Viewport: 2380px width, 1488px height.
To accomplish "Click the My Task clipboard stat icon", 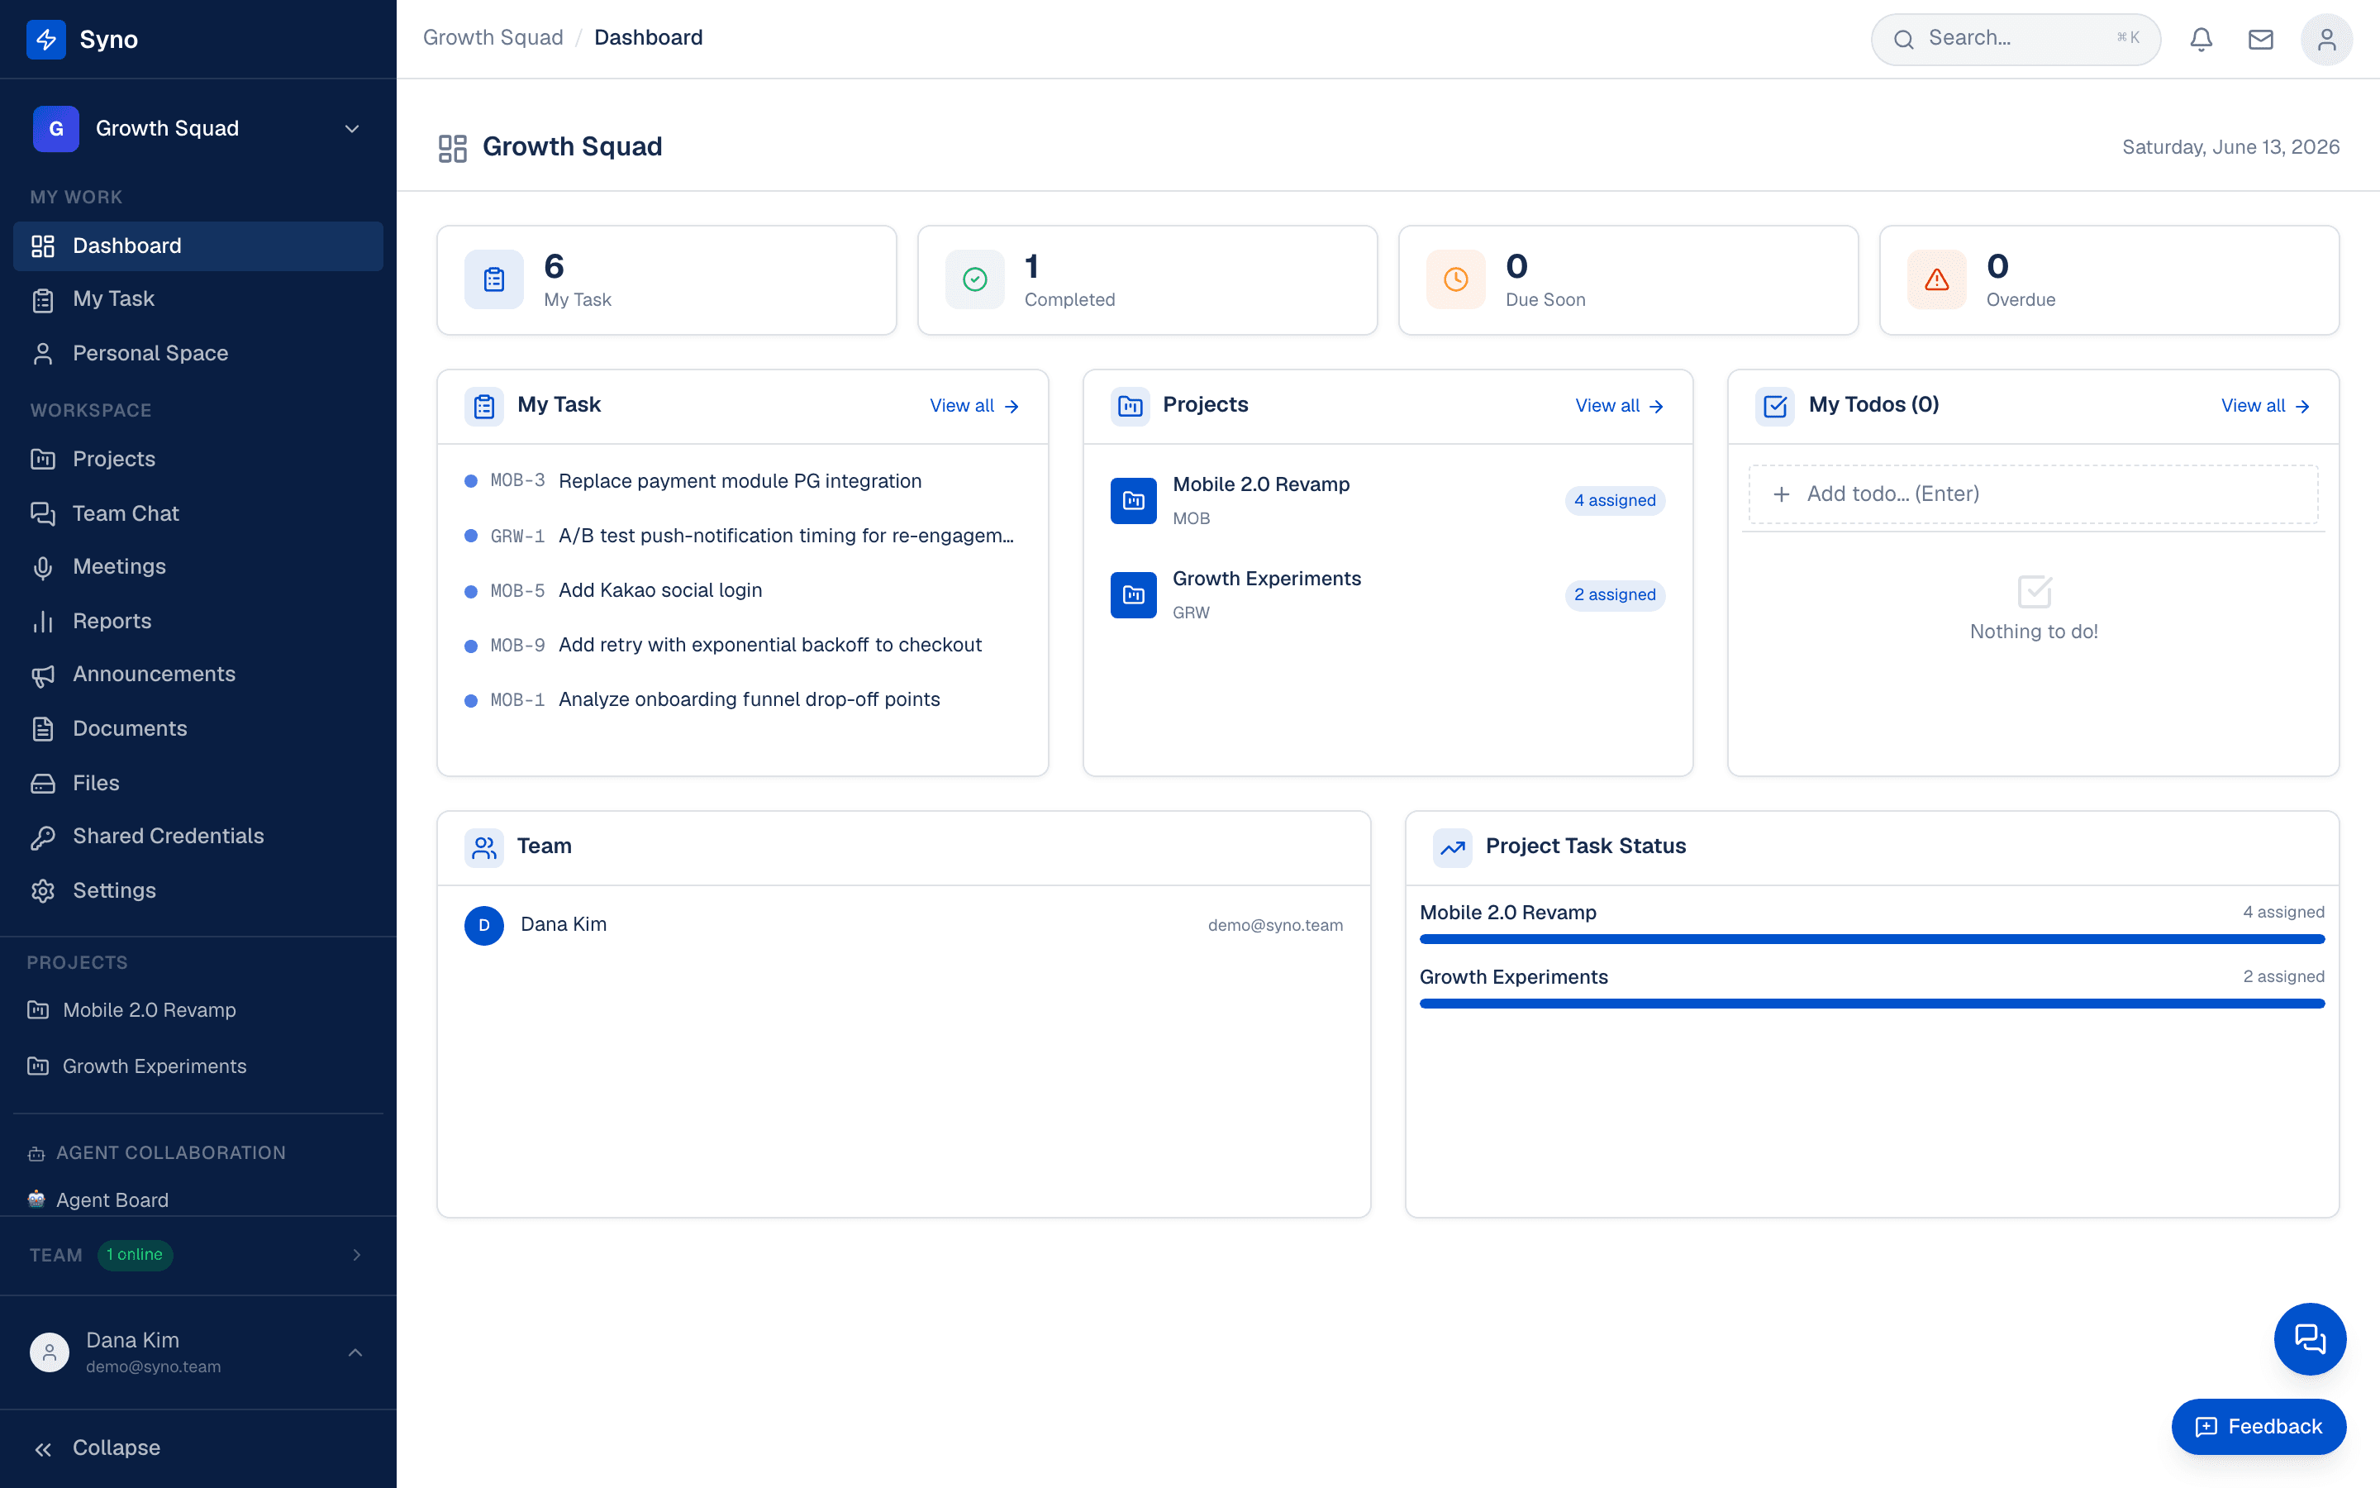I will click(493, 279).
